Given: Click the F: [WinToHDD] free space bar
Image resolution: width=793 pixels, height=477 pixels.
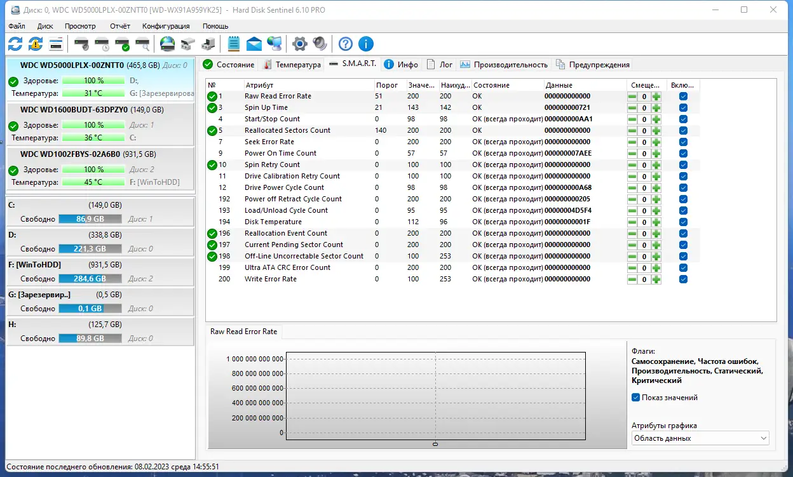Looking at the screenshot, I should click(90, 279).
